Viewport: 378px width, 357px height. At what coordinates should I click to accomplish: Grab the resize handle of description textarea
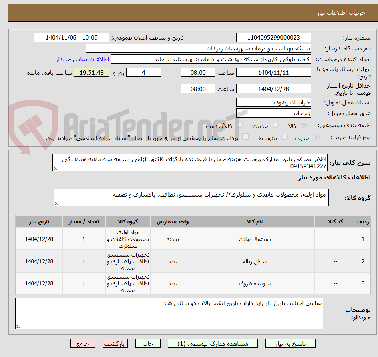pyautogui.click(x=55, y=169)
